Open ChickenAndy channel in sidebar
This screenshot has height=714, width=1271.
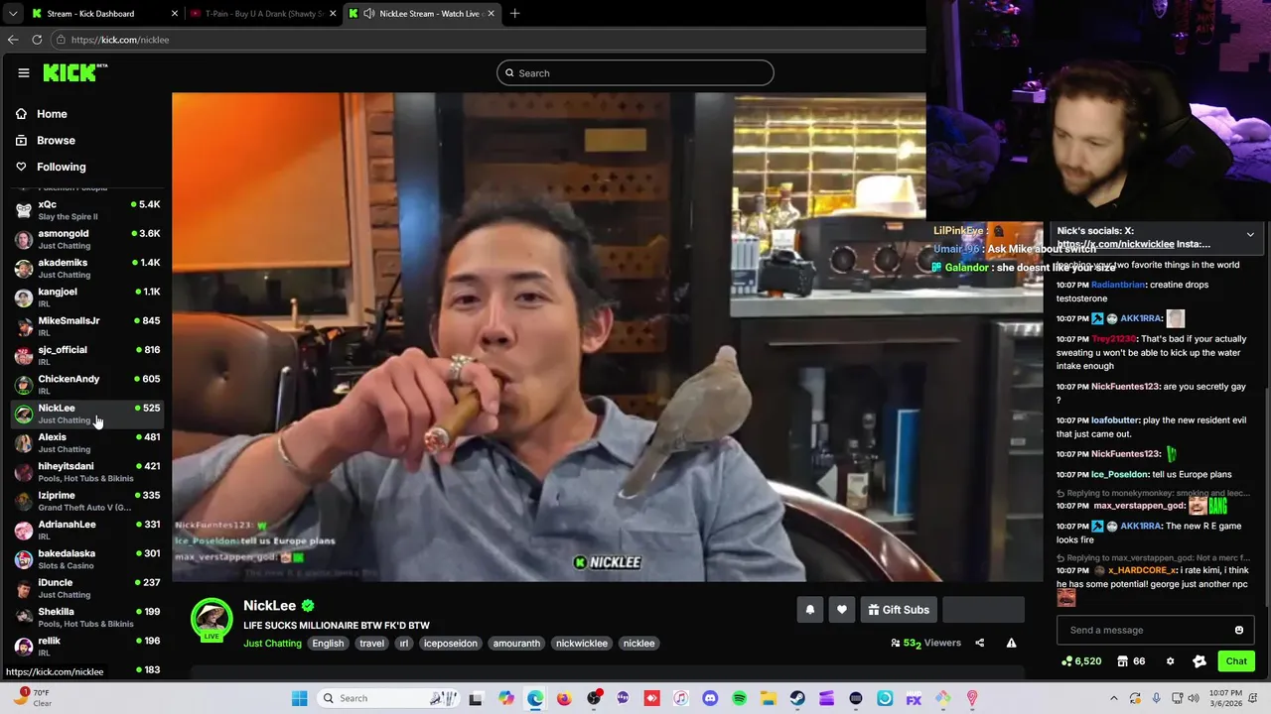click(87, 385)
